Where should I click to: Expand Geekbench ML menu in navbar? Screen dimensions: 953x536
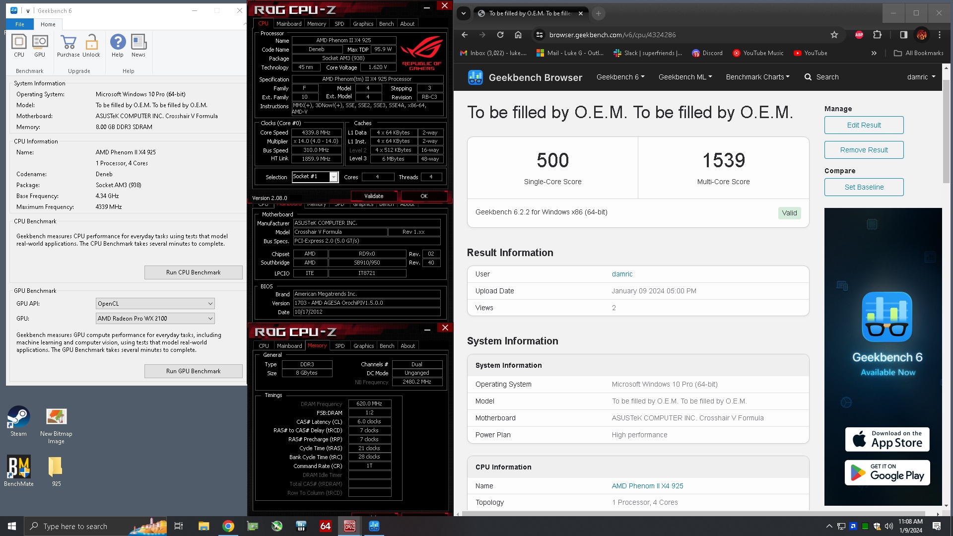coord(685,77)
